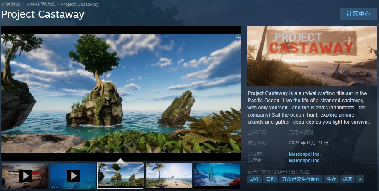Image resolution: width=379 pixels, height=191 pixels.
Task: Open the 抢先体验游戏 breadcrumb link
Action: [x=40, y=4]
